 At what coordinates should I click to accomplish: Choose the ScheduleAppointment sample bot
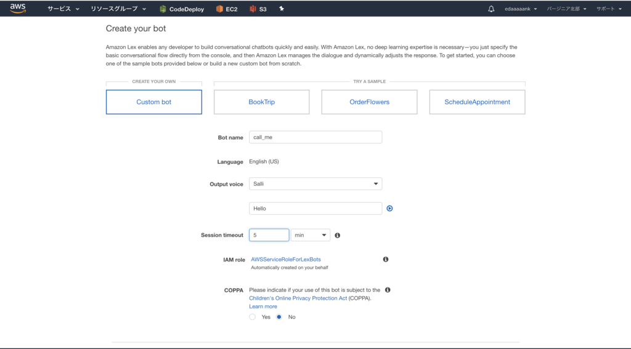(x=478, y=102)
